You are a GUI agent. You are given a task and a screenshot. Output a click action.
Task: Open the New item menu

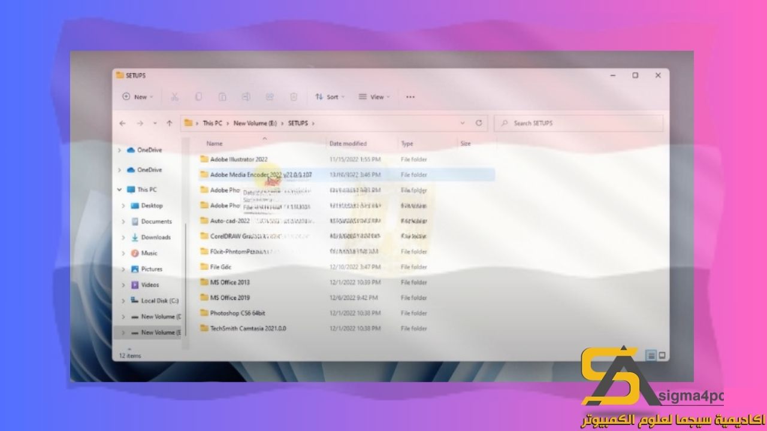coord(137,96)
